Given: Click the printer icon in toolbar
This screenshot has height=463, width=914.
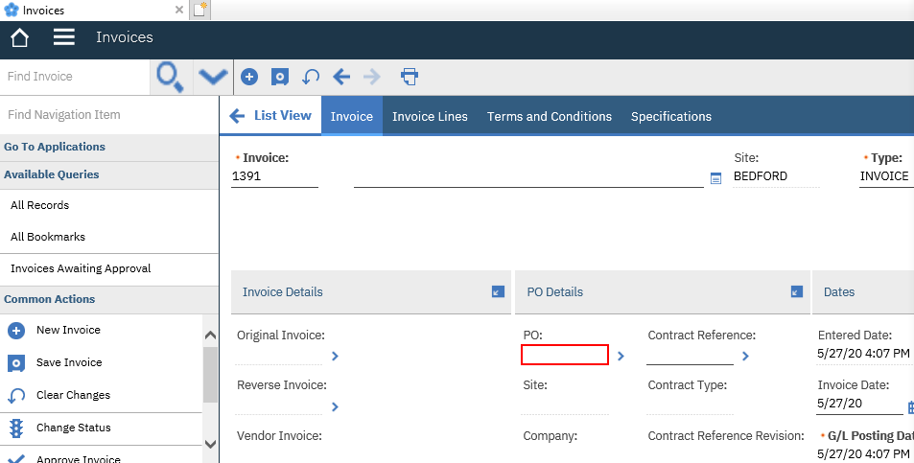Looking at the screenshot, I should pos(410,77).
